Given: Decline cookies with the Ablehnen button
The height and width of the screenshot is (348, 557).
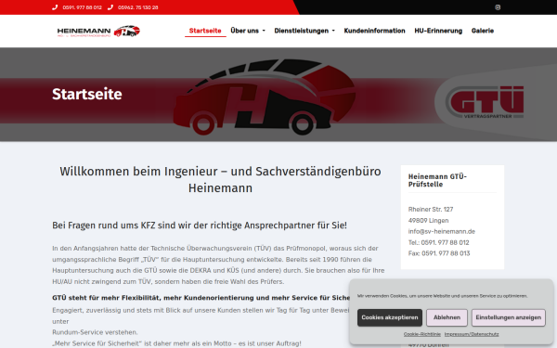Looking at the screenshot, I should 447,317.
